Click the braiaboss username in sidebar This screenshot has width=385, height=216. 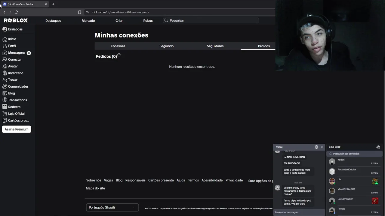click(15, 29)
